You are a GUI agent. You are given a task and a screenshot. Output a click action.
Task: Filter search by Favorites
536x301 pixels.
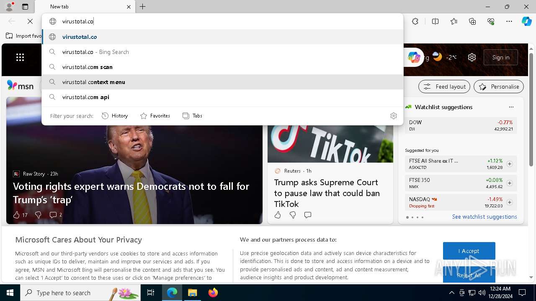tap(155, 116)
